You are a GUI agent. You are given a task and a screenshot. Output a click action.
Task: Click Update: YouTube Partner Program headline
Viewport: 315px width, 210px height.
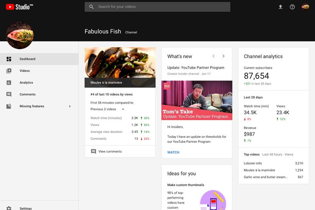(196, 67)
